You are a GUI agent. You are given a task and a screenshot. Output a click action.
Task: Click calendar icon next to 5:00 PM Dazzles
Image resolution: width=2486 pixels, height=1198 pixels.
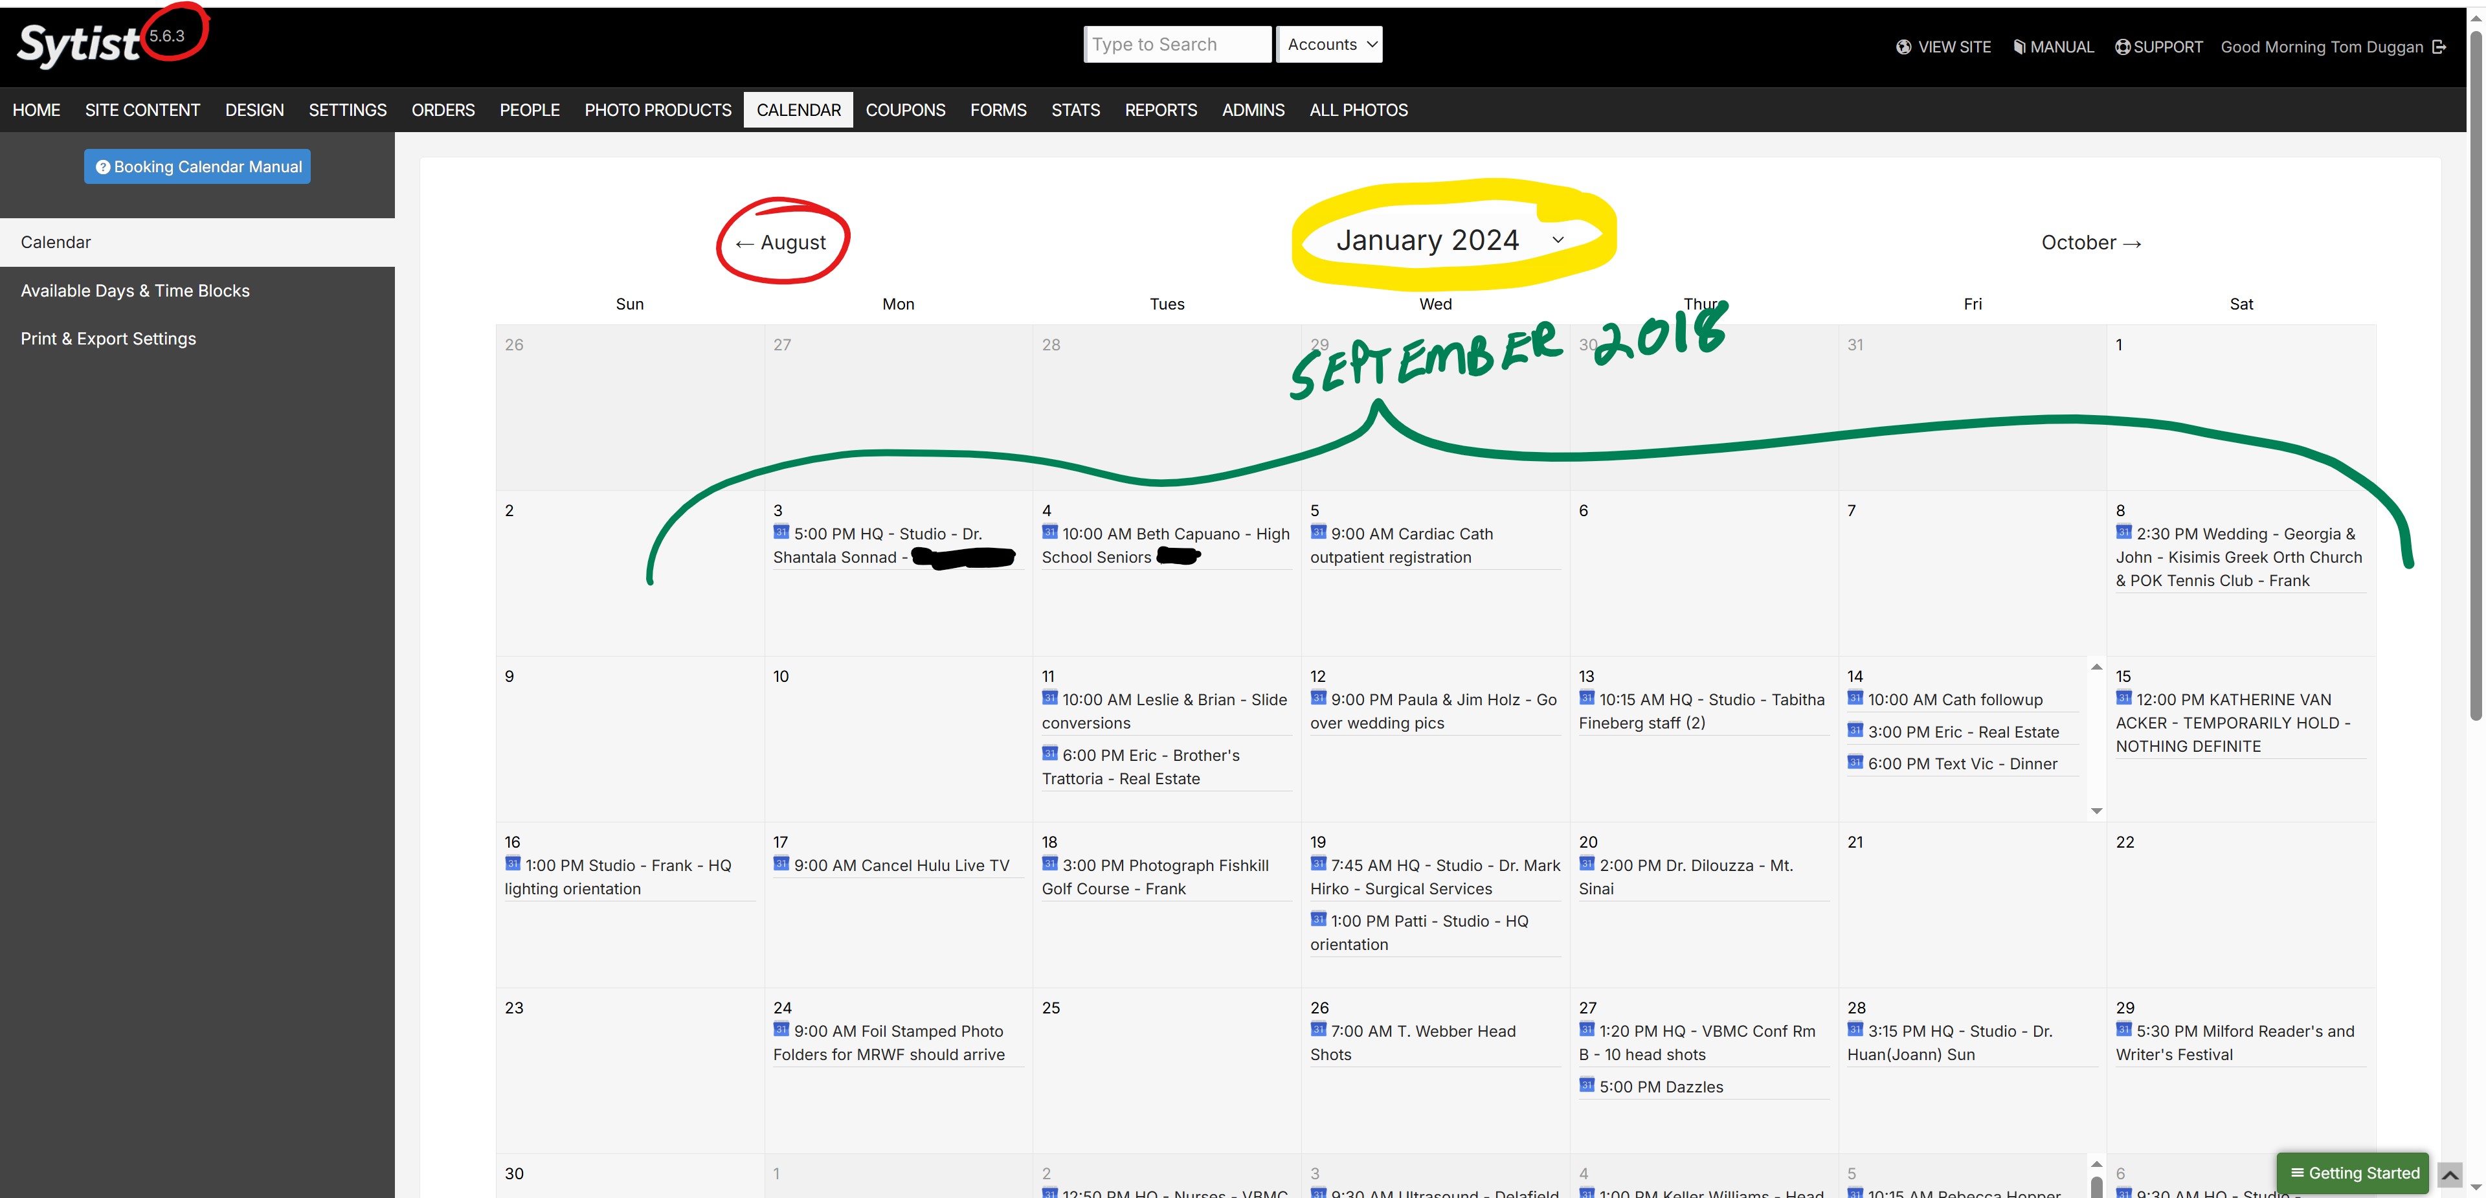point(1587,1085)
